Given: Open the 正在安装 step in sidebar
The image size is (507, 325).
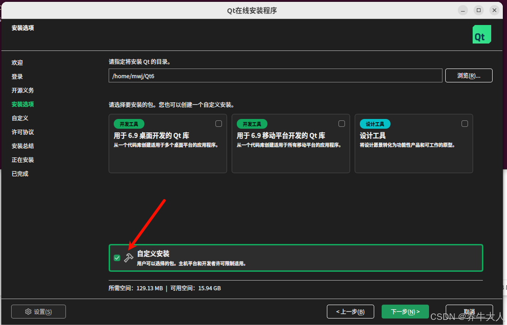Looking at the screenshot, I should click(x=23, y=160).
